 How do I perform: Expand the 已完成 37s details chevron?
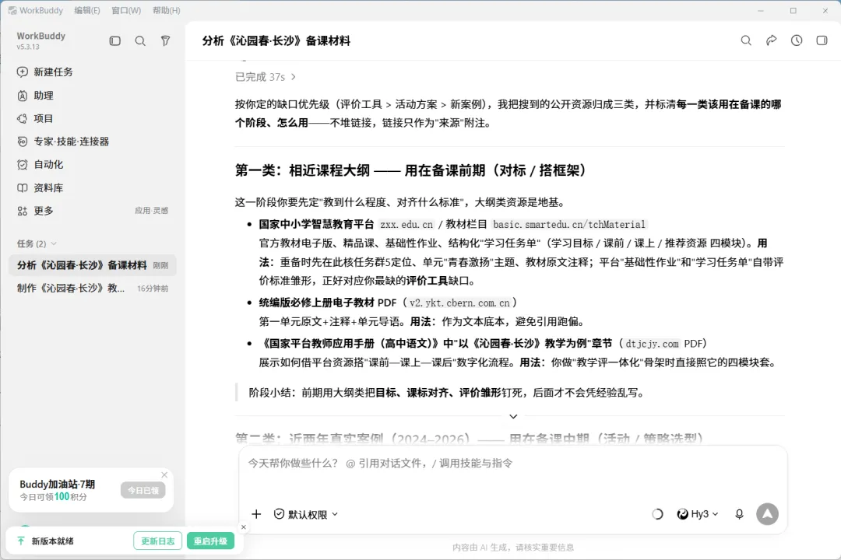click(294, 77)
